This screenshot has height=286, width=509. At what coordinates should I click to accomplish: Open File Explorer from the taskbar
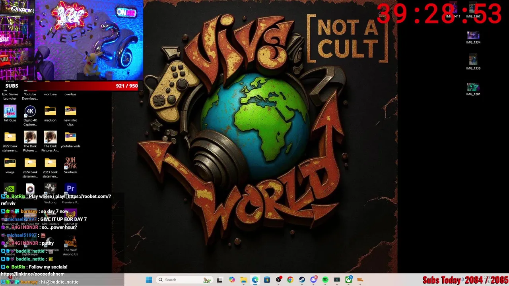click(x=243, y=280)
